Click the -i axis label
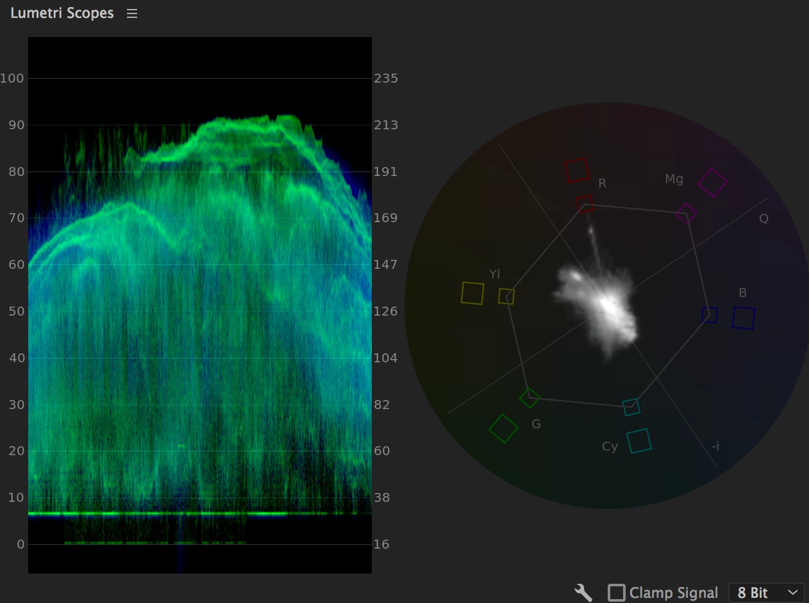The image size is (809, 603). [715, 446]
